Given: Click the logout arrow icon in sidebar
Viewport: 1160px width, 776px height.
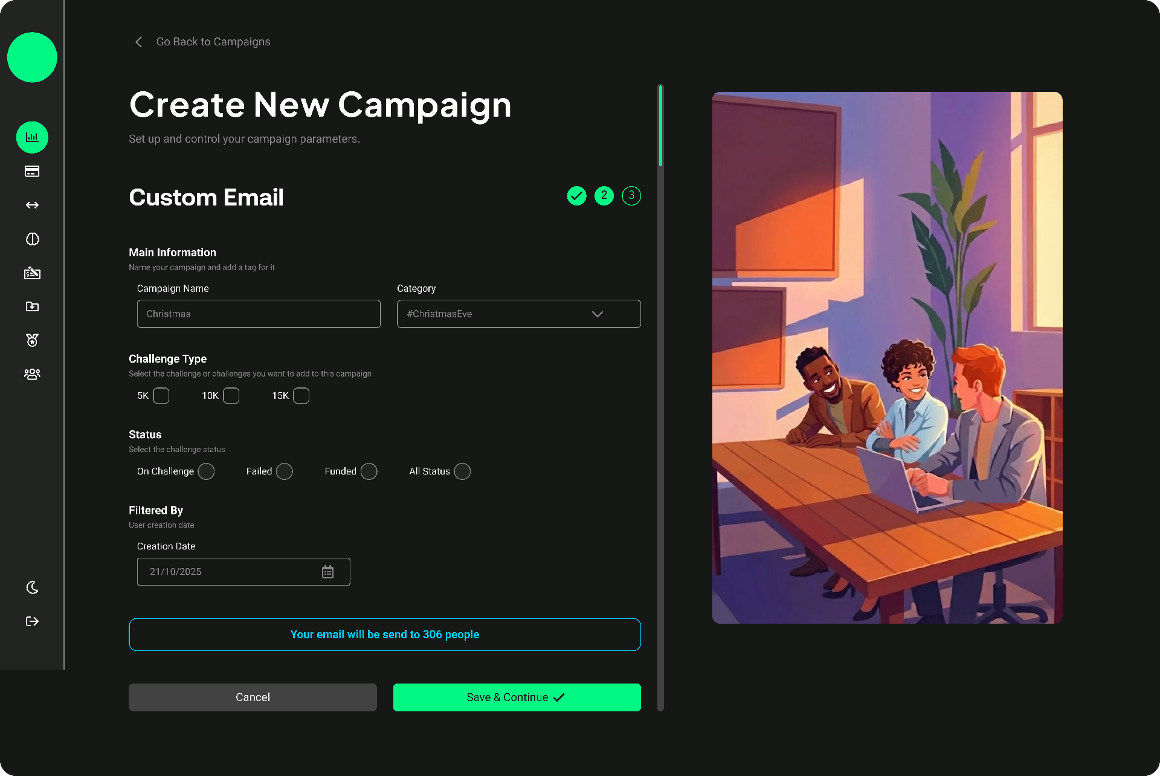Looking at the screenshot, I should click(x=32, y=621).
